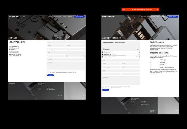Image resolution: width=187 pixels, height=129 pixels.
Task: Focus the Ort field in Angebot form
Action: (131, 74)
